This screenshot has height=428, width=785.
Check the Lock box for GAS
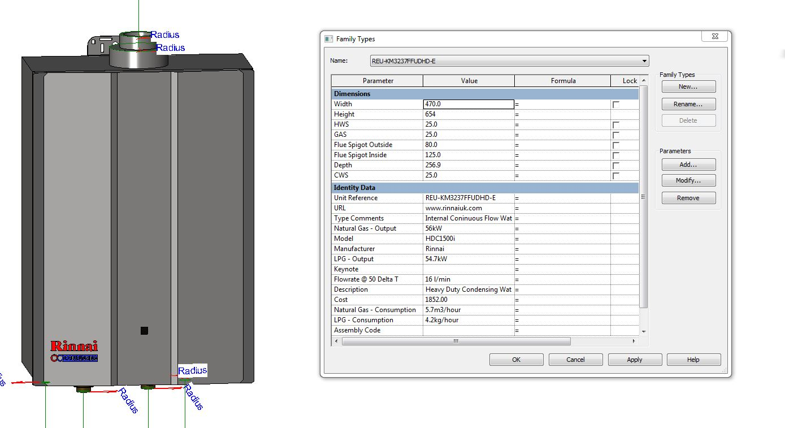pos(616,135)
